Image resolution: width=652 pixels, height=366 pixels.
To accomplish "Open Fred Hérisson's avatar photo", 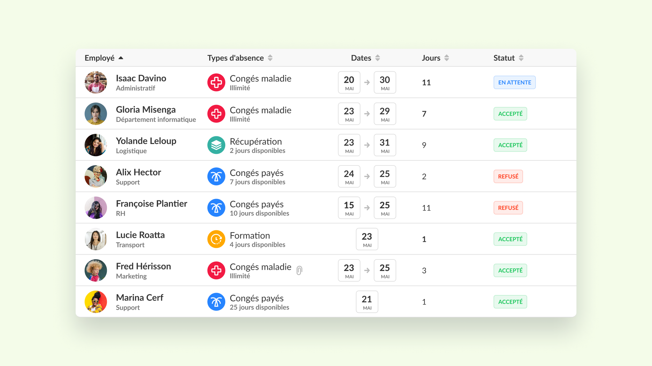I will [x=96, y=271].
